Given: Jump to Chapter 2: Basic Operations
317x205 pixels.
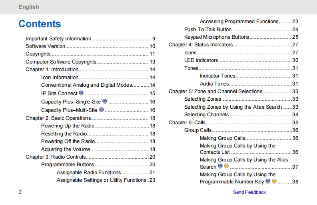Looking at the screenshot, I should pos(58,118).
